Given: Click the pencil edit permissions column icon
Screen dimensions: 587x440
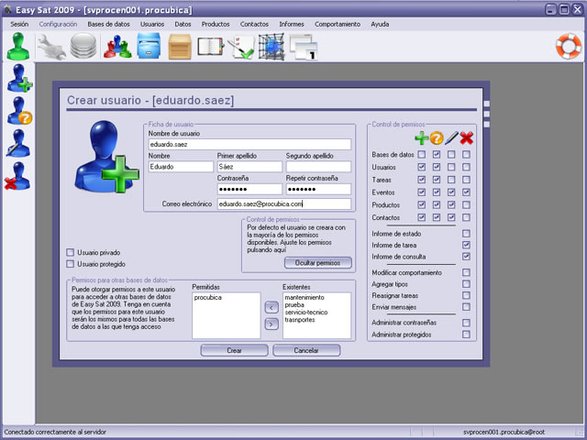Looking at the screenshot, I should coord(451,138).
